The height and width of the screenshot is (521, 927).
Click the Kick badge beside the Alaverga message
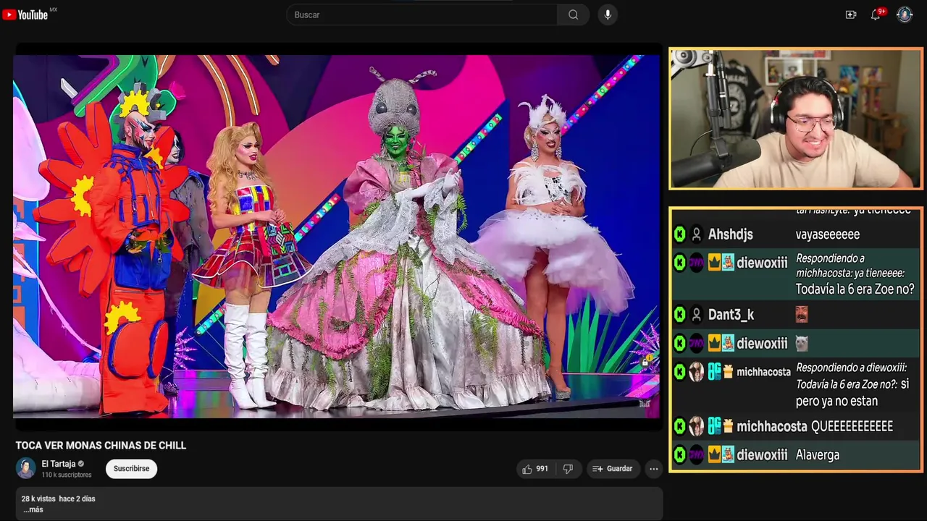coord(679,455)
